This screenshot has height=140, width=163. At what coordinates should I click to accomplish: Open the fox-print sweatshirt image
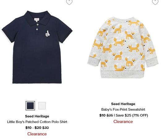[123, 47]
